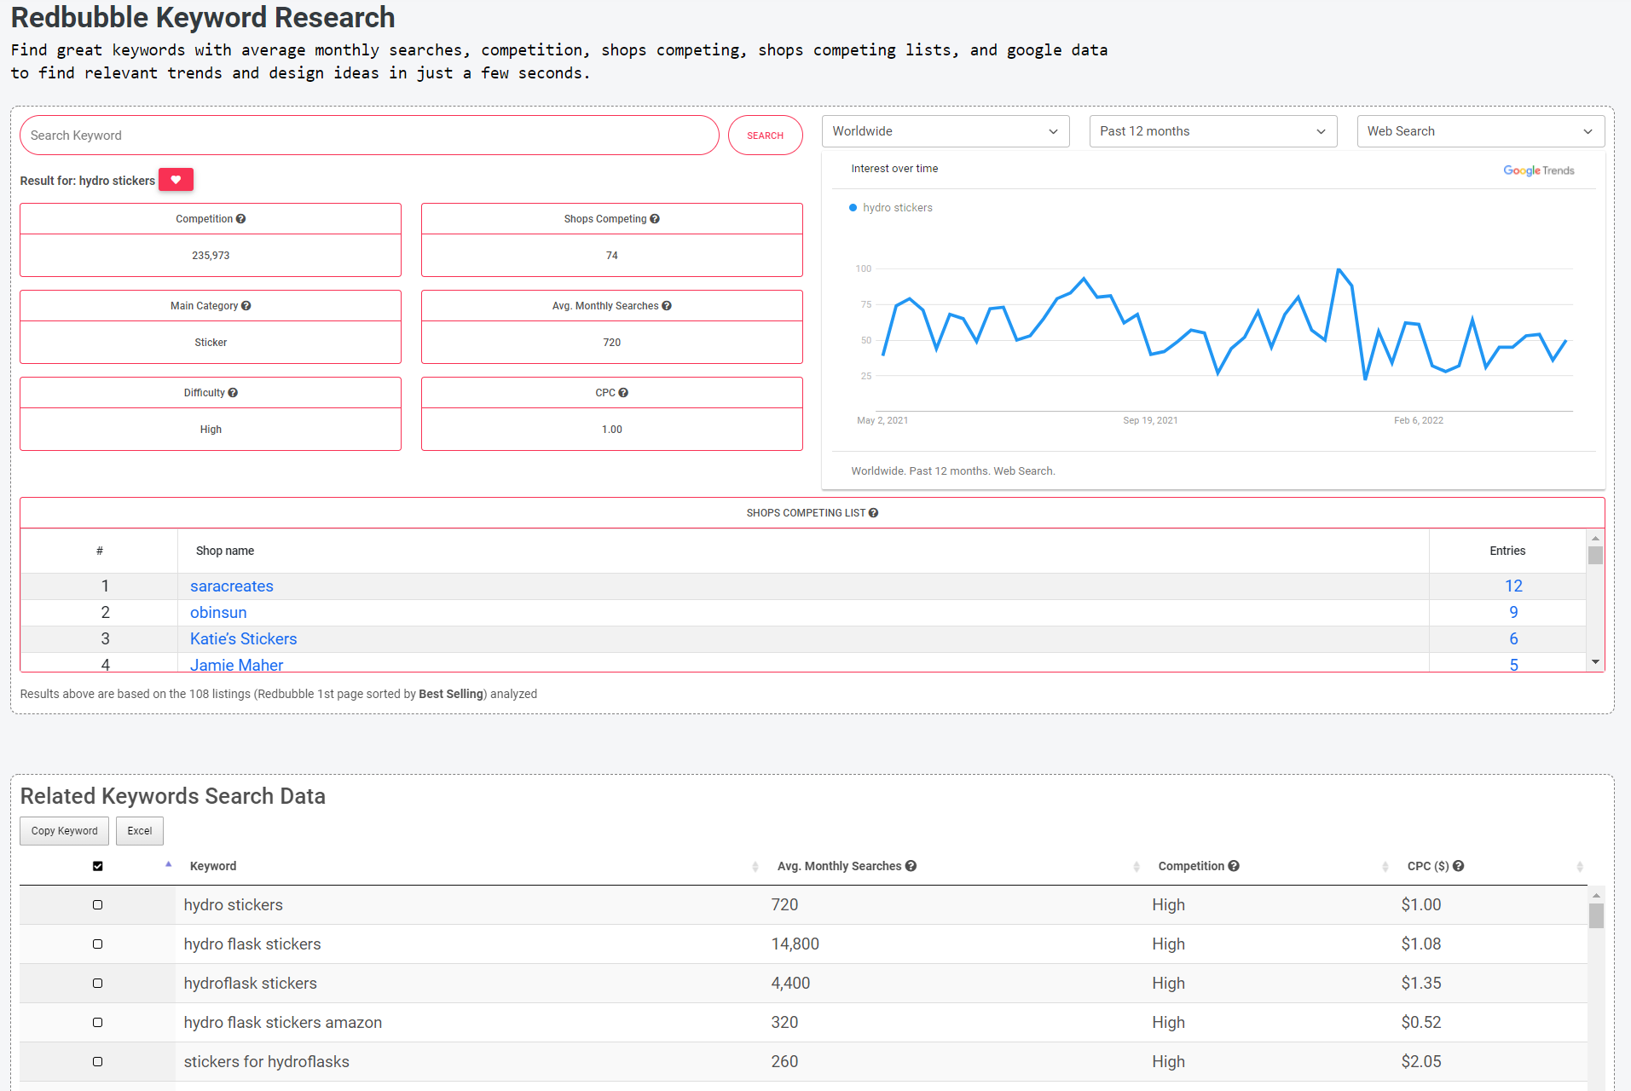
Task: Click sort arrow next to select-all checkbox
Action: (x=169, y=864)
